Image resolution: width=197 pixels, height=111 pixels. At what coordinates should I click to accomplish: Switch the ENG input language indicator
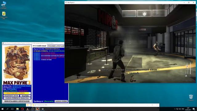(x=183, y=109)
